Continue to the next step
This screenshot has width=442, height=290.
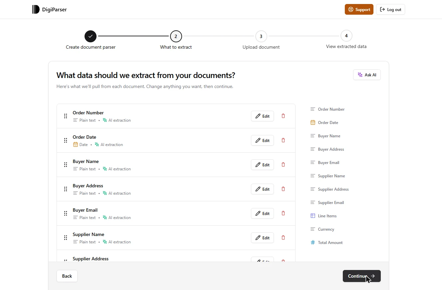pyautogui.click(x=362, y=276)
